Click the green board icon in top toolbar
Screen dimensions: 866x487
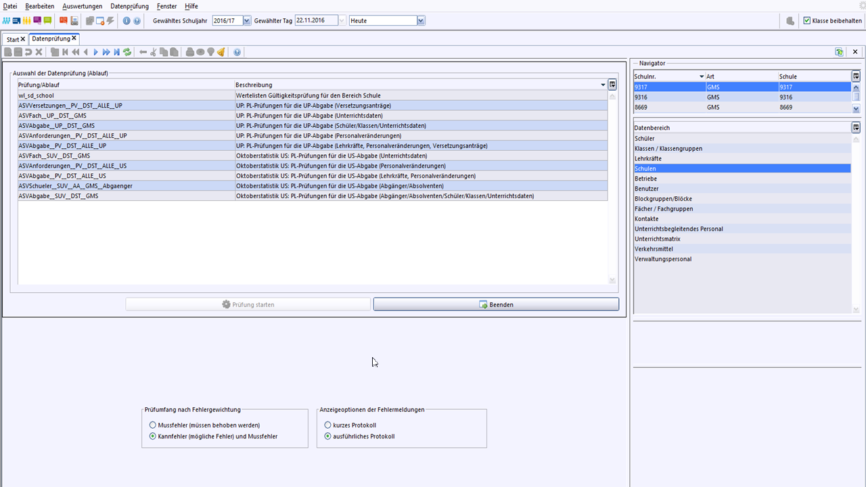[47, 21]
